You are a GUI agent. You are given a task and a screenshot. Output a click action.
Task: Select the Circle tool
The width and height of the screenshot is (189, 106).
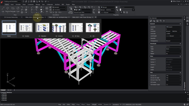point(18,9)
